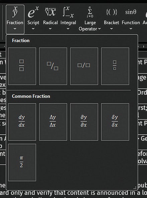The height and width of the screenshot is (198, 147).
Task: Insert the linear fraction template
Action: (84, 66)
